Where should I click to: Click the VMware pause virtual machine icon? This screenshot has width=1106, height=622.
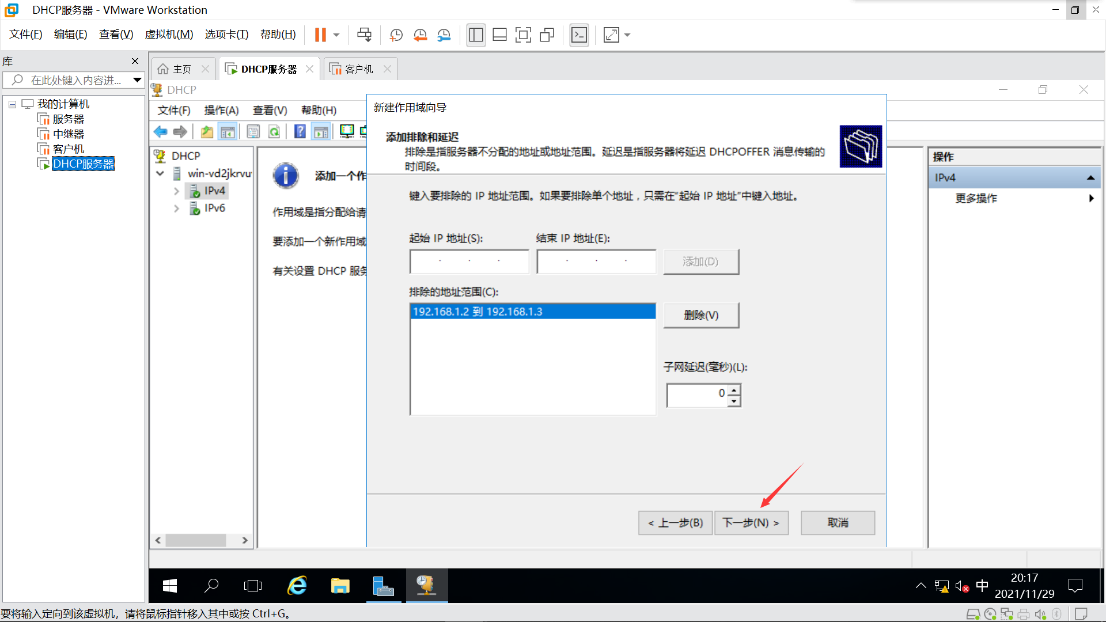pos(320,35)
